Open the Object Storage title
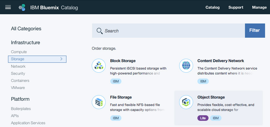The image size is (270, 127). point(211,97)
